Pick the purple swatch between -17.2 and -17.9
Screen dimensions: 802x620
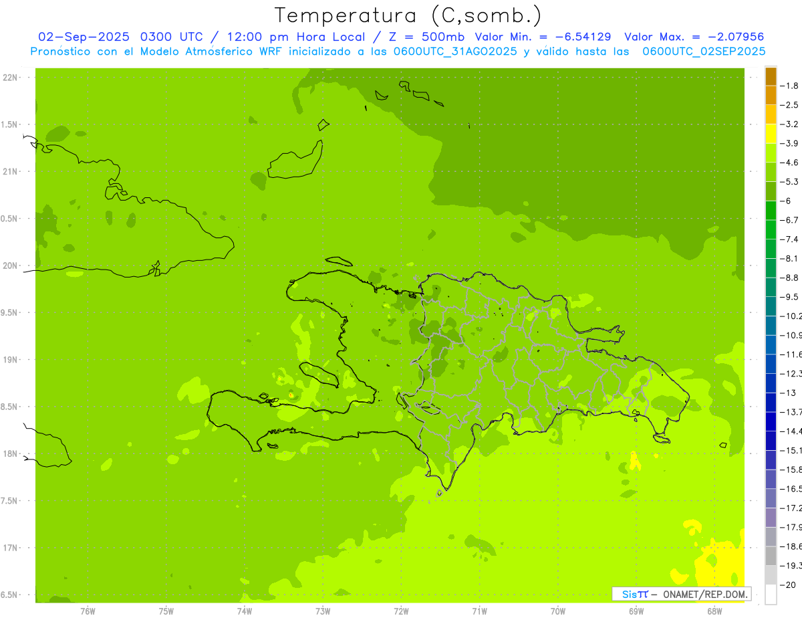point(771,517)
